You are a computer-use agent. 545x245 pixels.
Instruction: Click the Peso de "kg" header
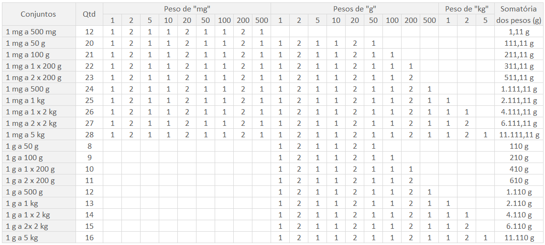coord(467,8)
